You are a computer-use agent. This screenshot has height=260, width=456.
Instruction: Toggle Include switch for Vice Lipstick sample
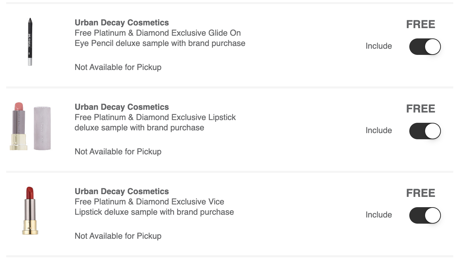425,215
